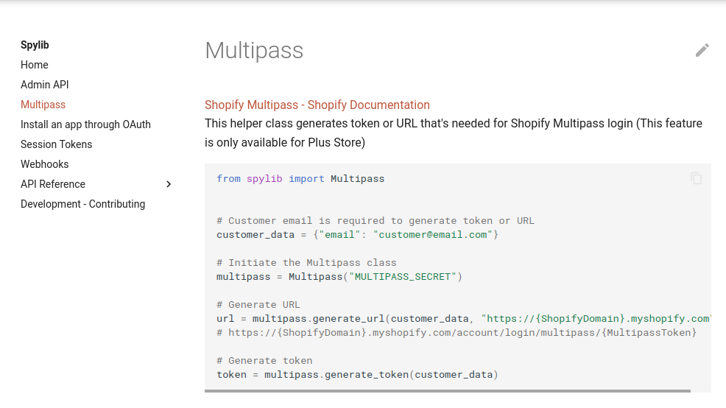This screenshot has height=408, width=726.
Task: Click the customer_data email assignment line
Action: tap(357, 235)
